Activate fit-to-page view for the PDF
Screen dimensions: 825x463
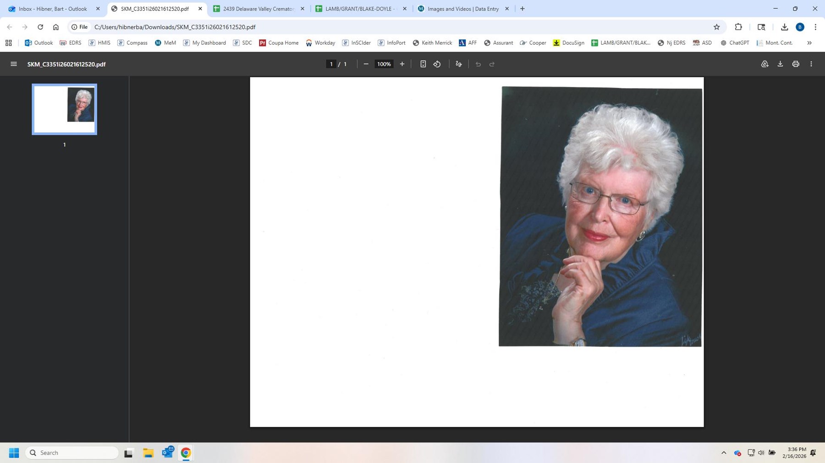423,64
